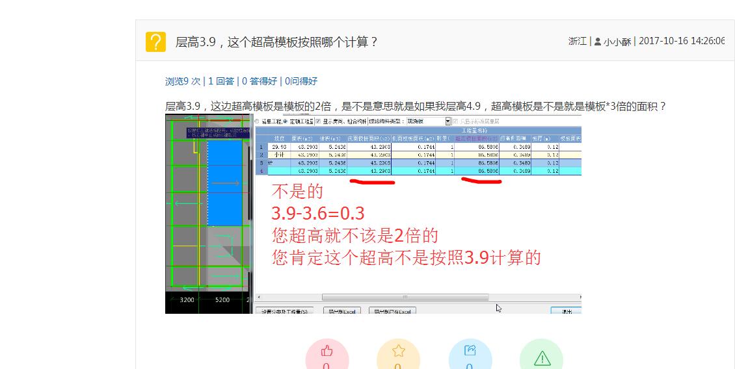Click the user avatar icon beside 小小酥
Image resolution: width=735 pixels, height=369 pixels.
coord(598,42)
